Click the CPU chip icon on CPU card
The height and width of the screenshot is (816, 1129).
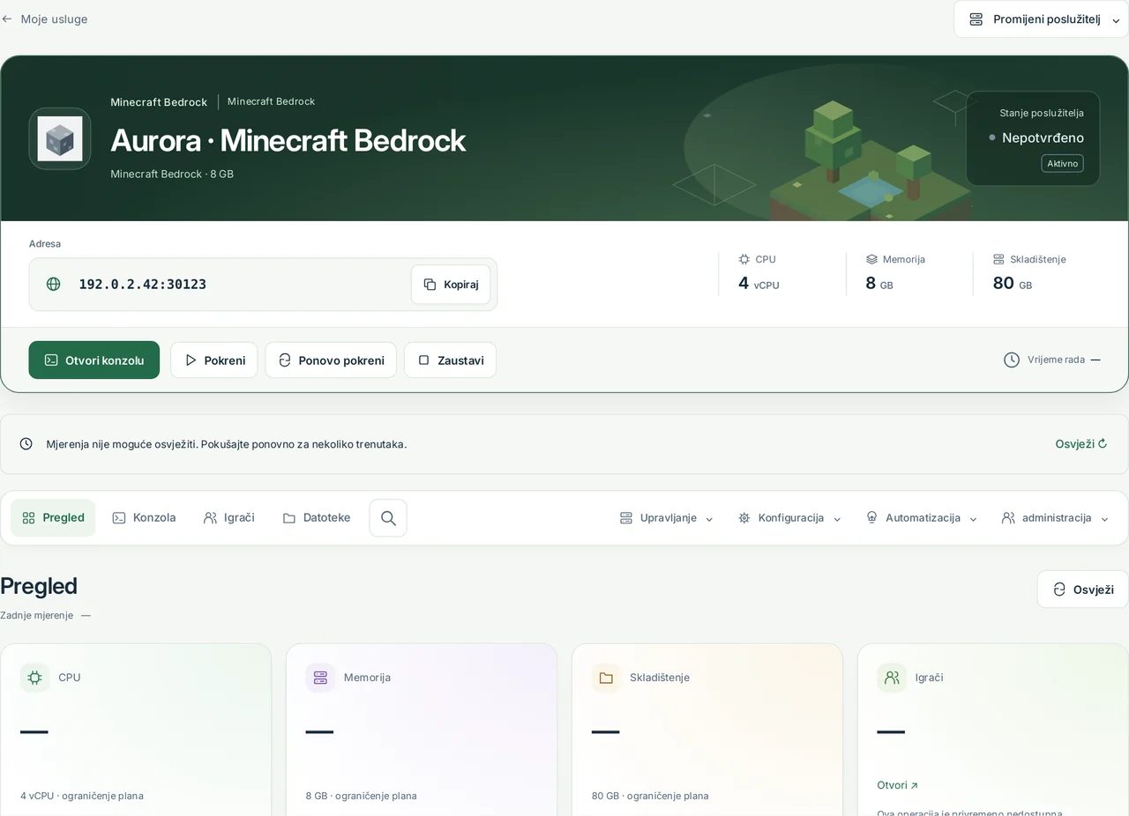pos(34,678)
